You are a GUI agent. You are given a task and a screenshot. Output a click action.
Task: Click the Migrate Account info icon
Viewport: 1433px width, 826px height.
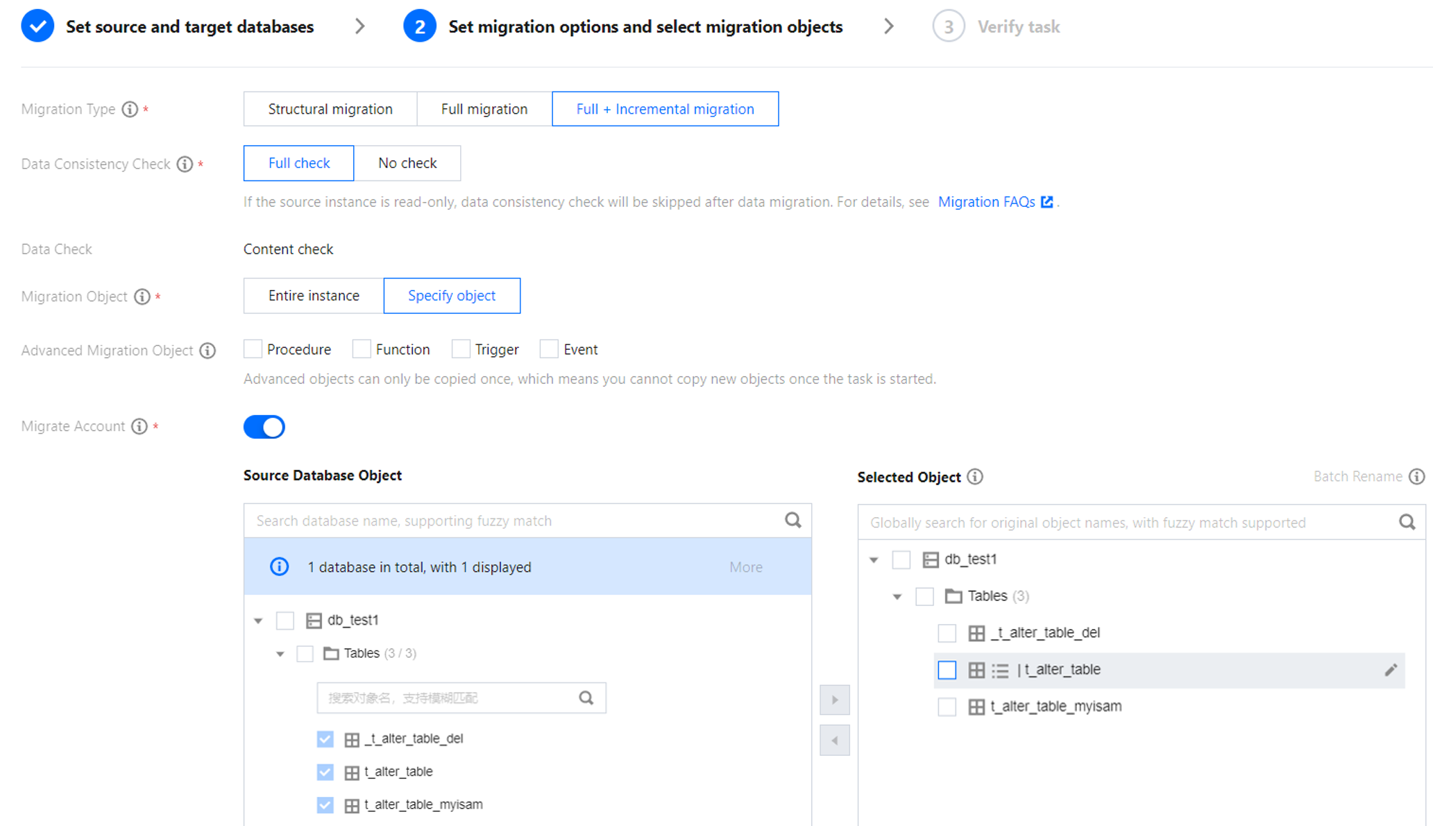pos(139,426)
